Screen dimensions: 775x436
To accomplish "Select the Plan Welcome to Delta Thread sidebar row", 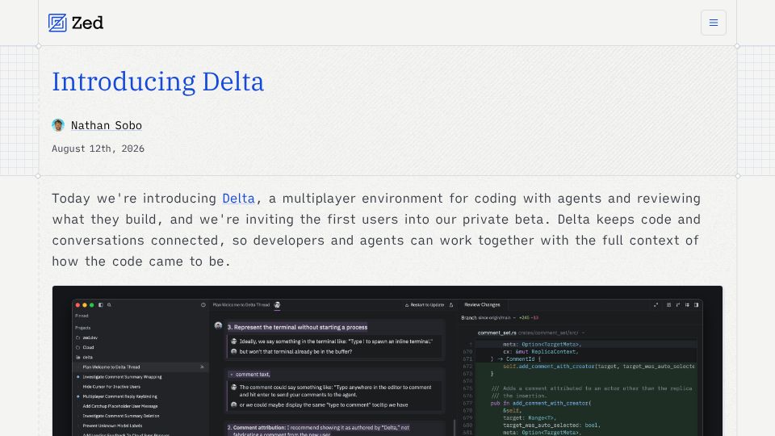I will click(140, 367).
